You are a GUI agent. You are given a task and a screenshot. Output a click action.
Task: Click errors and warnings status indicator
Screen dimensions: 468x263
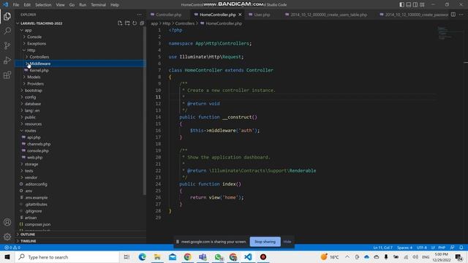pyautogui.click(x=12, y=248)
